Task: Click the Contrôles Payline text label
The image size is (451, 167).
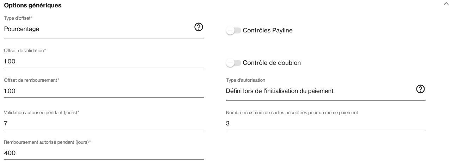Action: (x=268, y=31)
